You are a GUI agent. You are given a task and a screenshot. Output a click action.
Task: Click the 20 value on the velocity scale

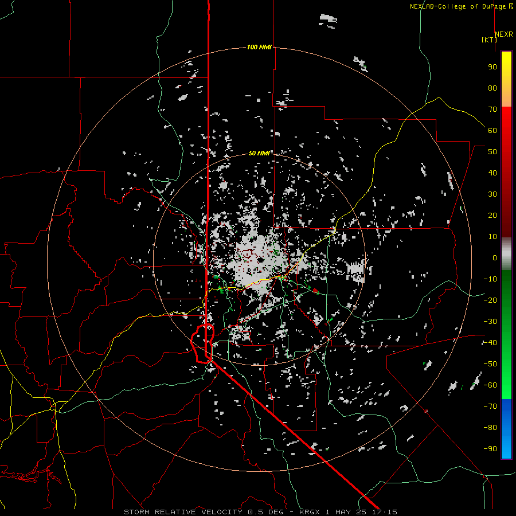point(492,216)
